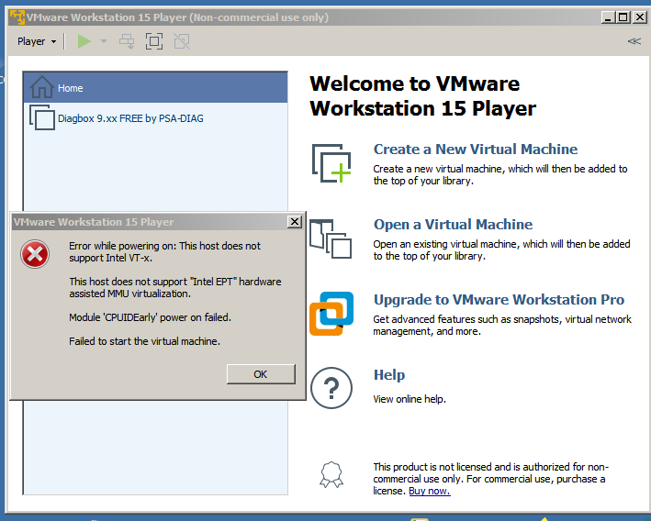This screenshot has height=521, width=651.
Task: Select Home in the library list
Action: point(155,88)
